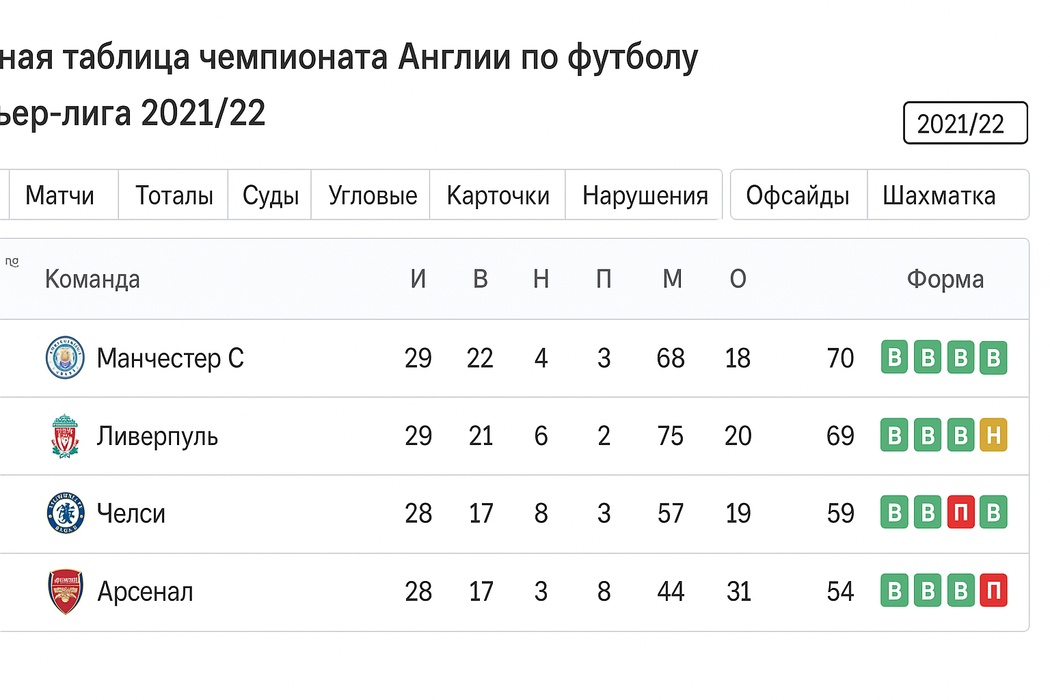Screen dimensions: 1050x700
Task: Click the Ливерпуль club crest
Action: (65, 435)
